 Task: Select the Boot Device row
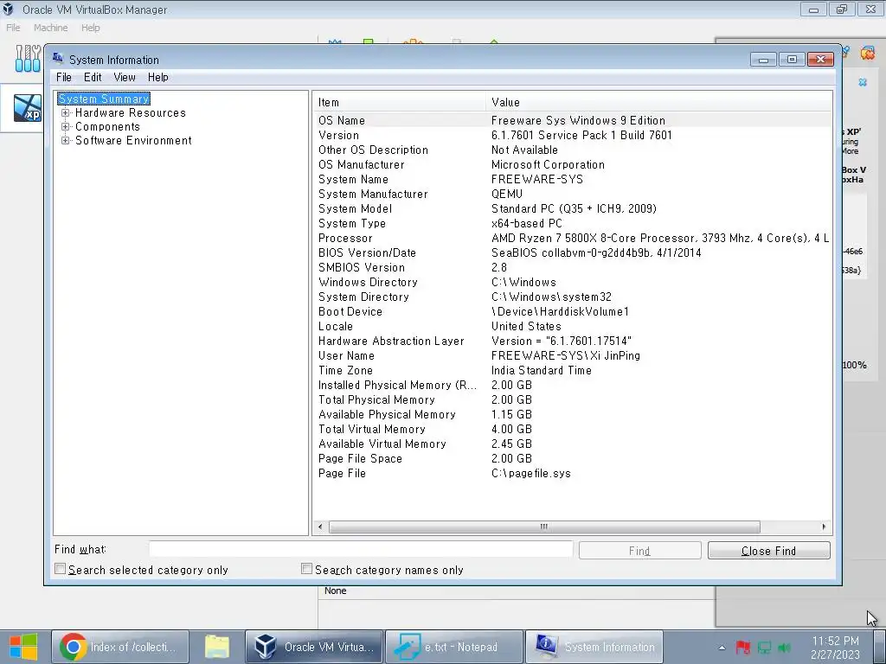coord(572,311)
